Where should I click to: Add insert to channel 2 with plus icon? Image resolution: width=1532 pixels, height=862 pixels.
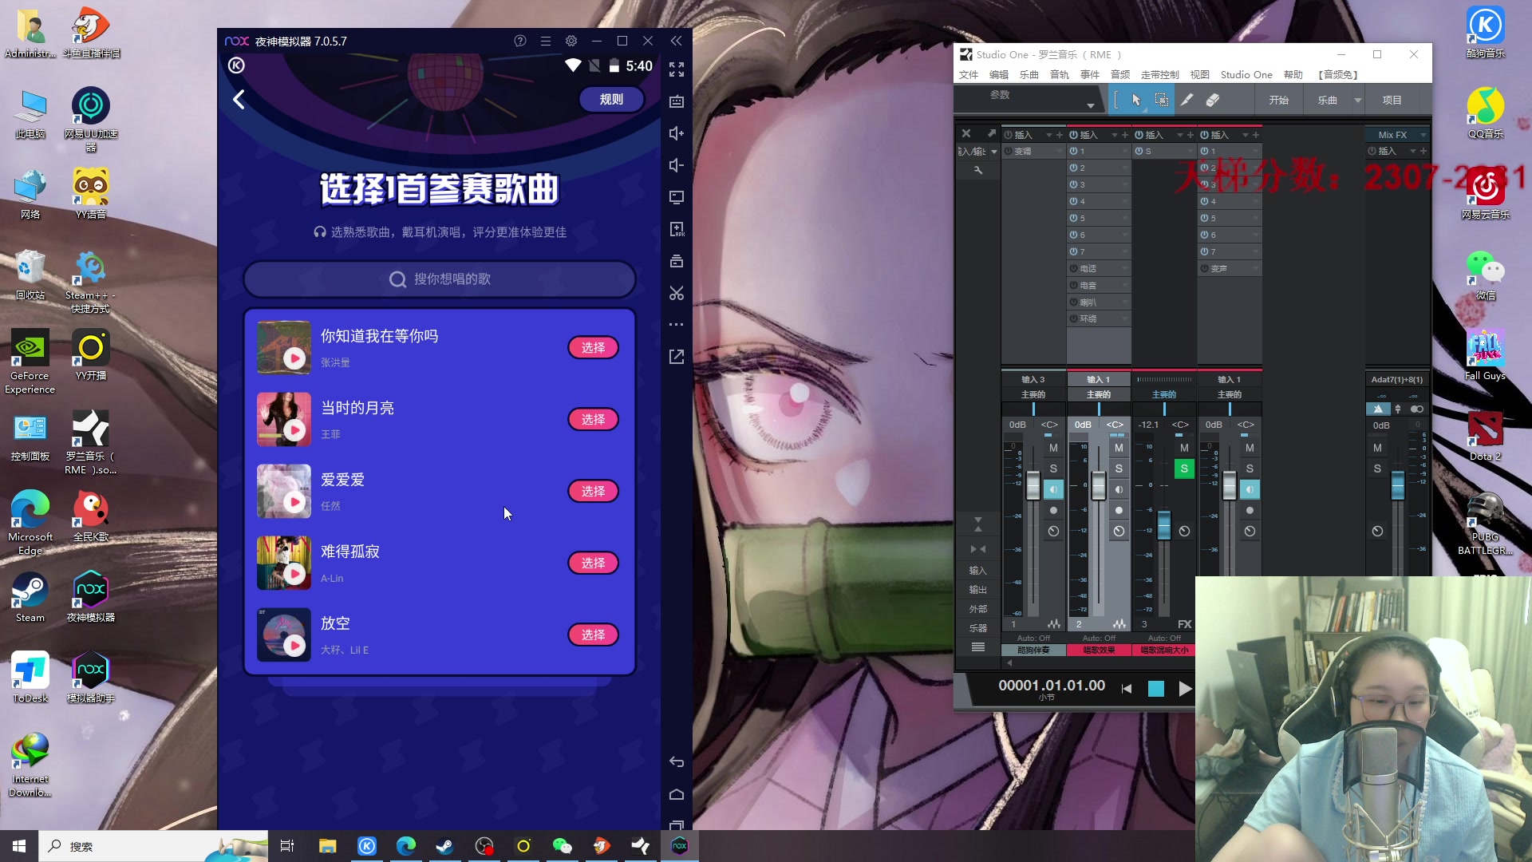pos(1125,135)
